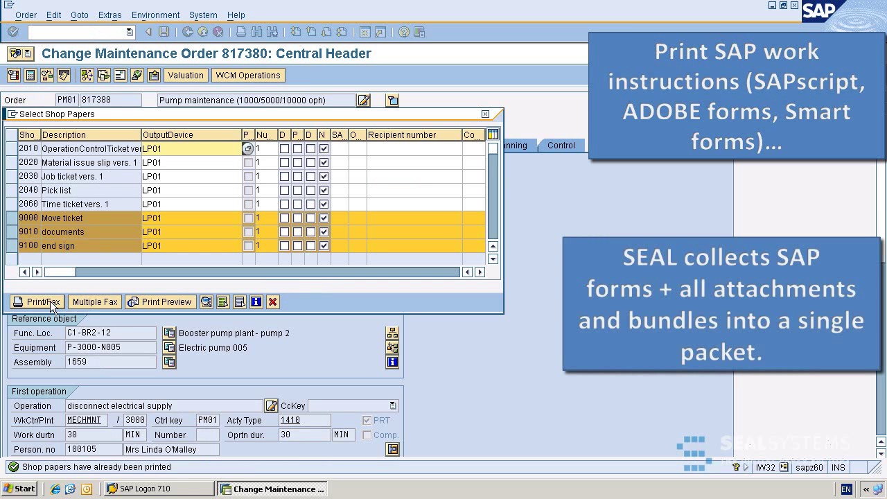Click the magnifier icon next to Print Preview
Image resolution: width=887 pixels, height=499 pixels.
click(206, 302)
